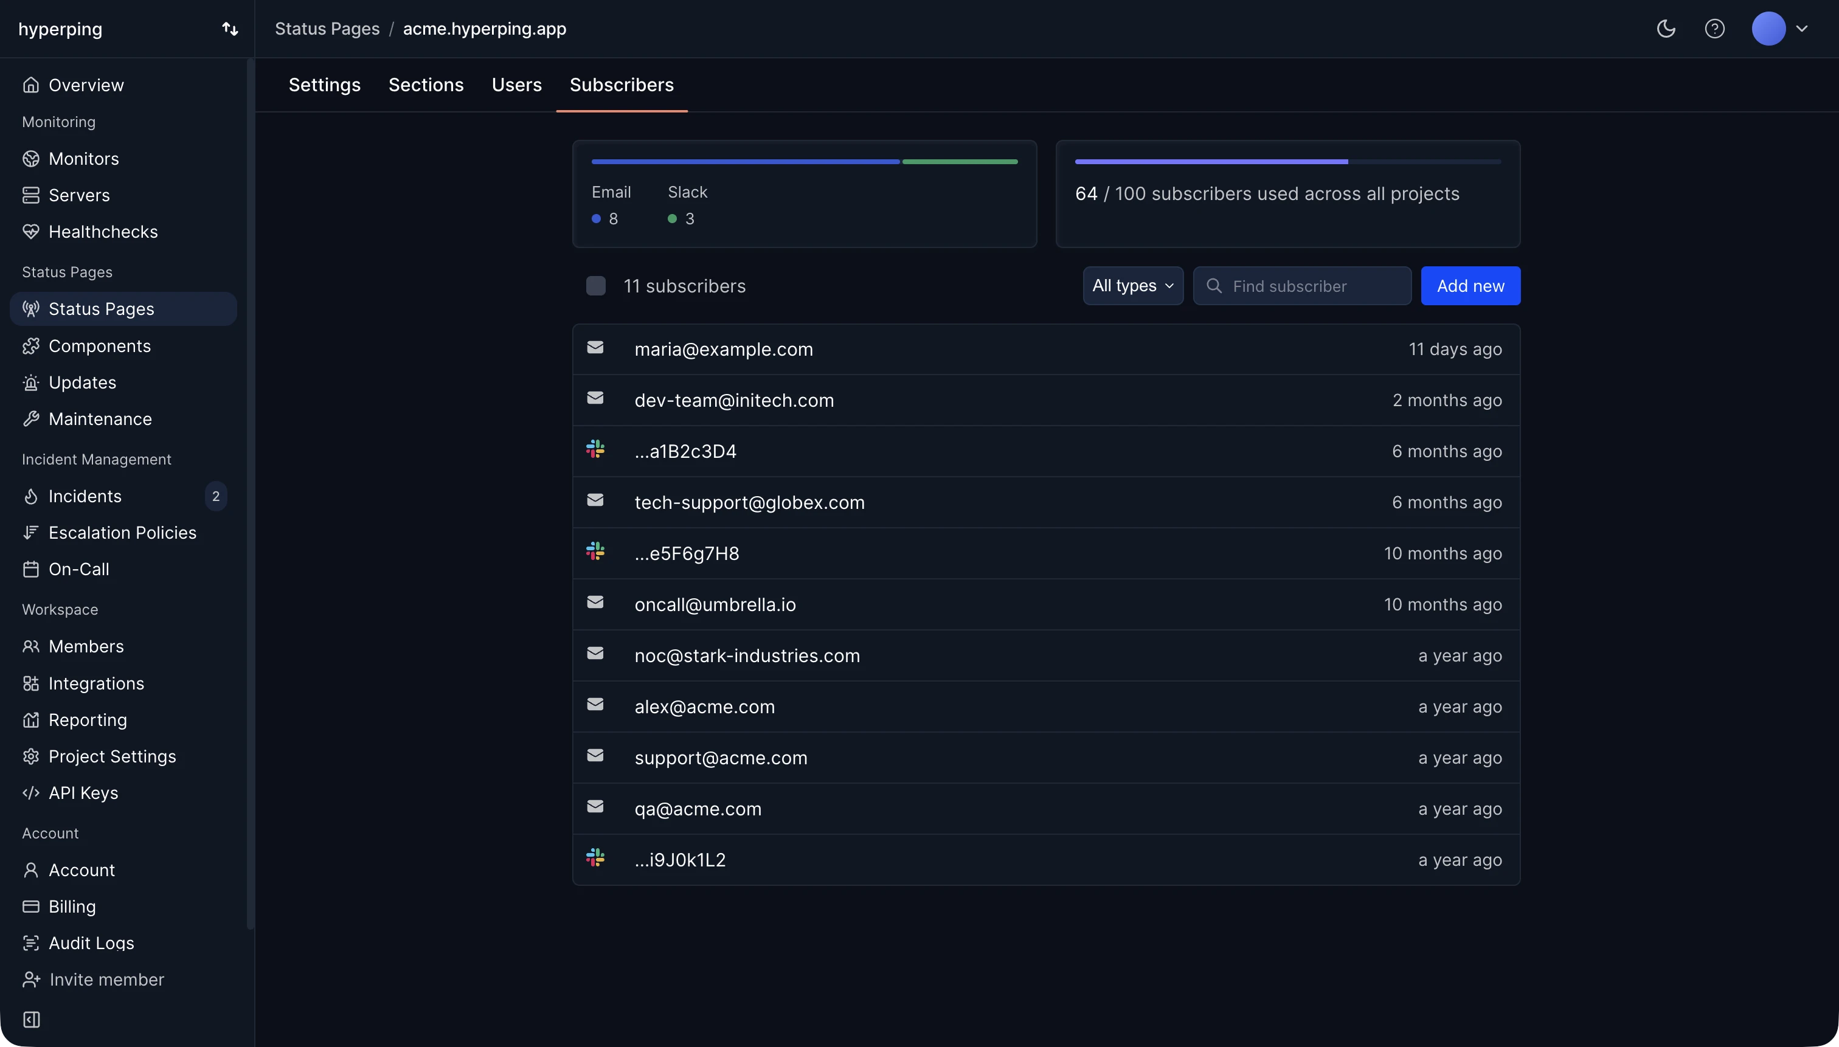
Task: Toggle dark mode with the moon icon
Action: coord(1666,29)
